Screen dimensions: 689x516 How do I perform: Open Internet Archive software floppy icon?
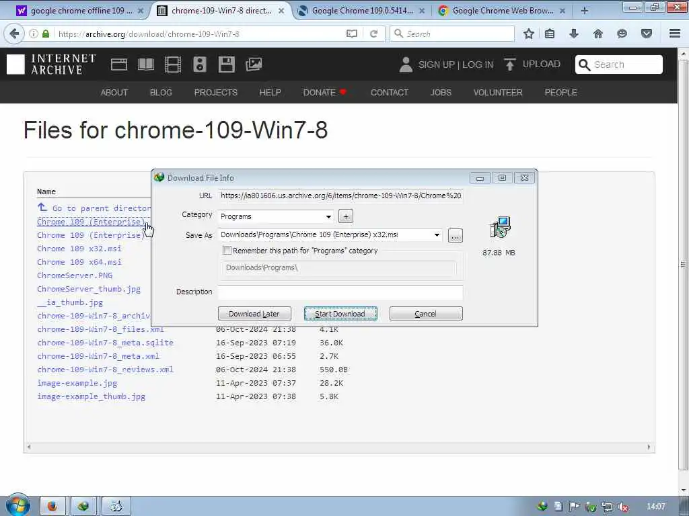[226, 64]
